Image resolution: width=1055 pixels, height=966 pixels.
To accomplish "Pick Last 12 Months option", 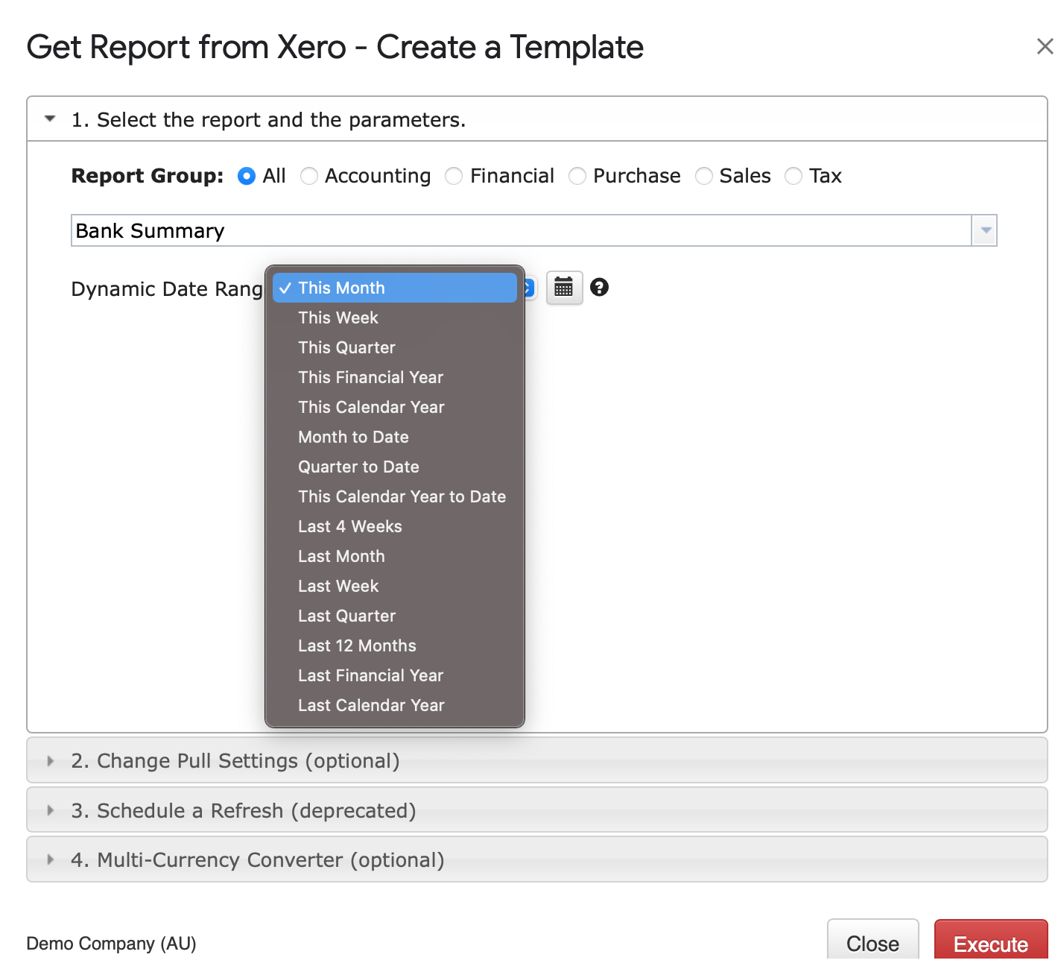I will (395, 645).
